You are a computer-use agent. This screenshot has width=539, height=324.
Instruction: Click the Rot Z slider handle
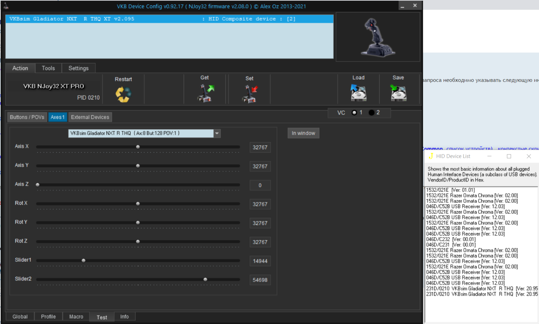[138, 242]
